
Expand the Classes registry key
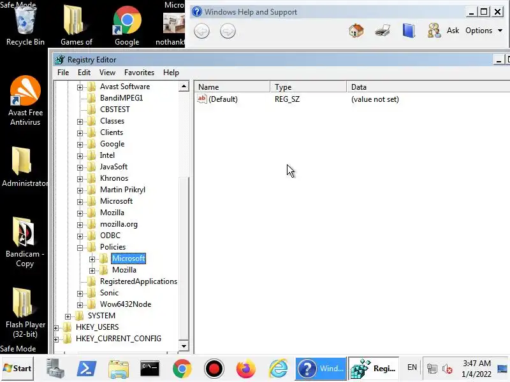pos(80,122)
